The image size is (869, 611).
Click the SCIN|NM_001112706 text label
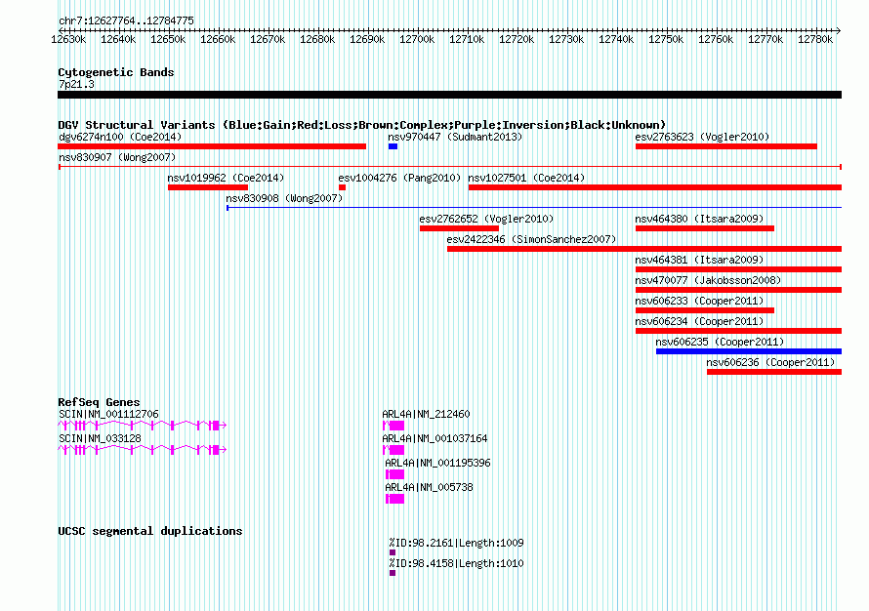pos(108,415)
